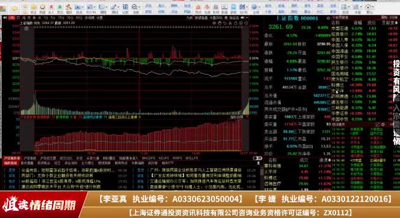Open the F10/F9 info icon
This screenshot has height=218, width=400.
tap(89, 8)
